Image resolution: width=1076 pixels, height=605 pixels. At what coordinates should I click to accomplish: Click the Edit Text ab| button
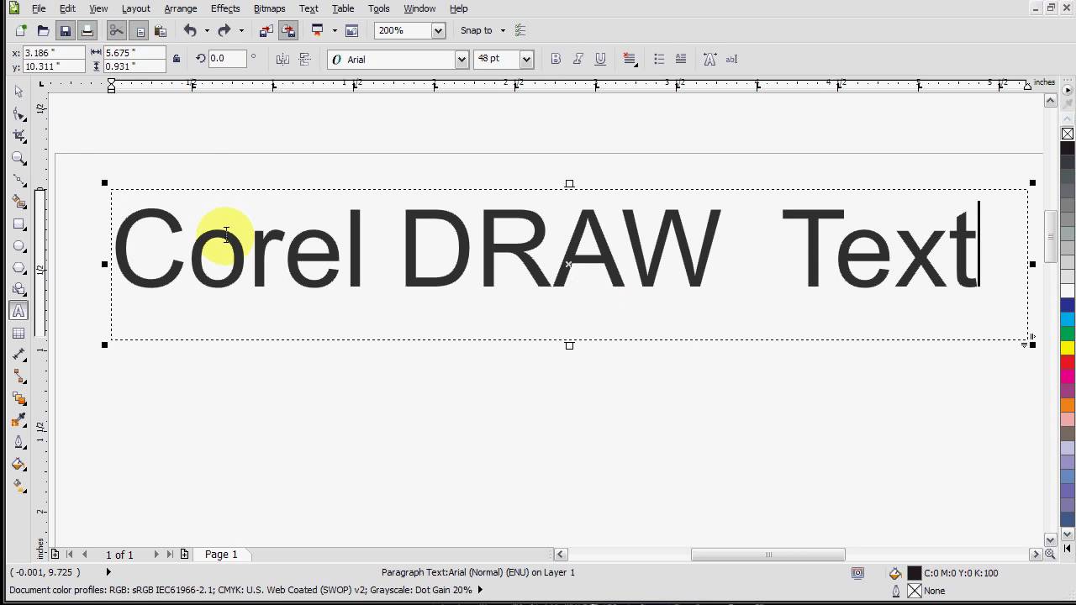(x=731, y=59)
